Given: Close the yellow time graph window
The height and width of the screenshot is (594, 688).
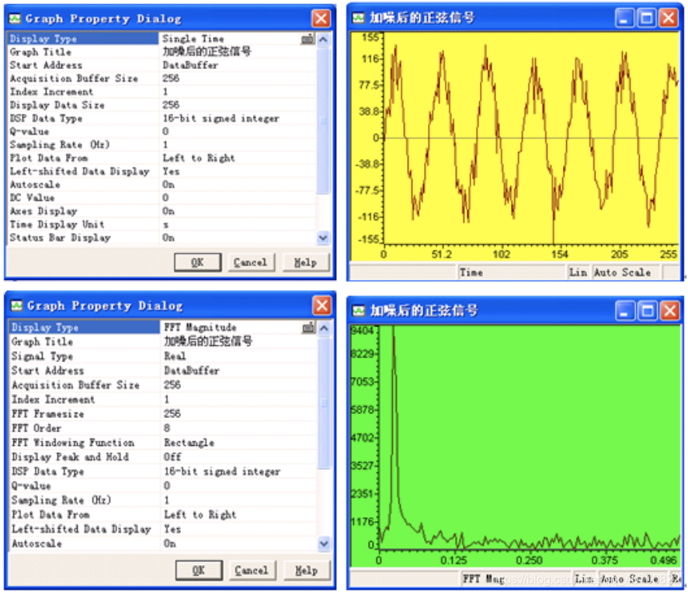Looking at the screenshot, I should pos(669,18).
